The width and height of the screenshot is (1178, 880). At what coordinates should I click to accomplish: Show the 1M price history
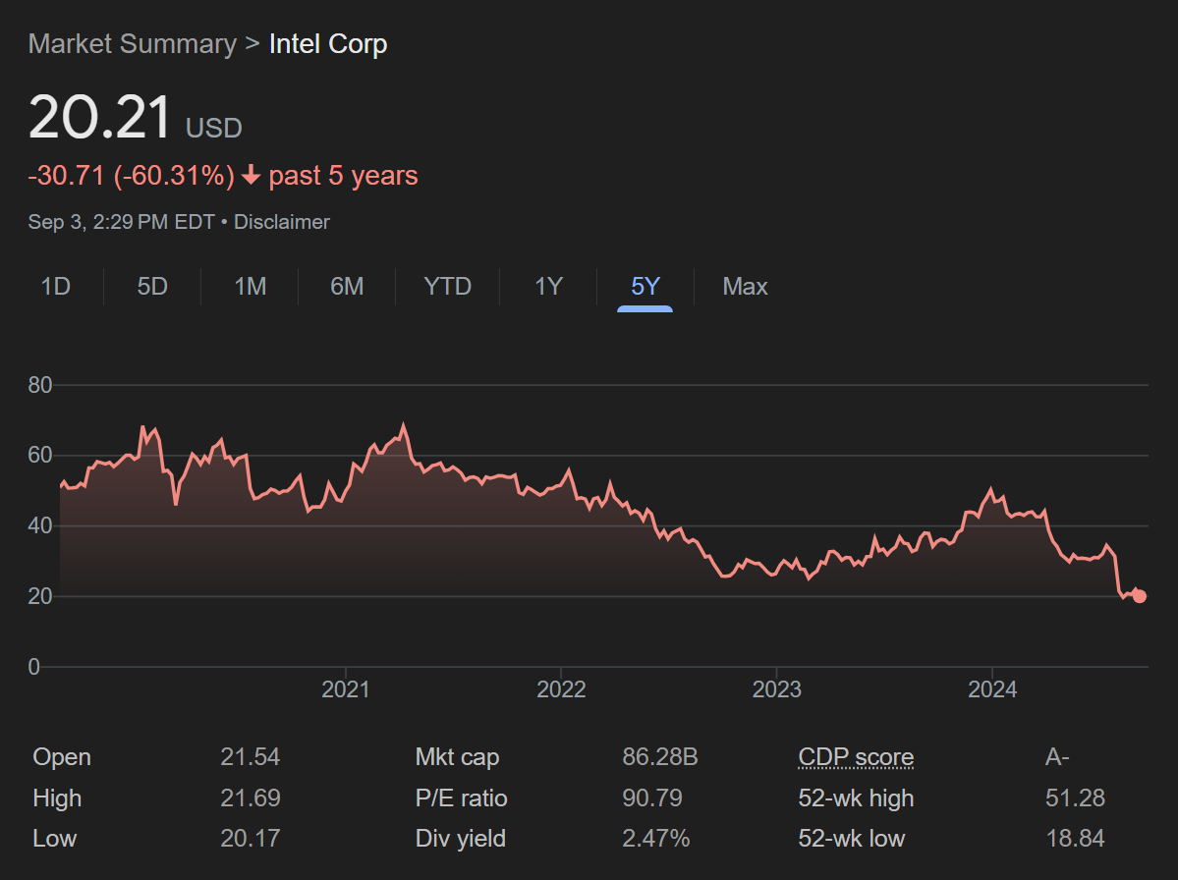[250, 287]
